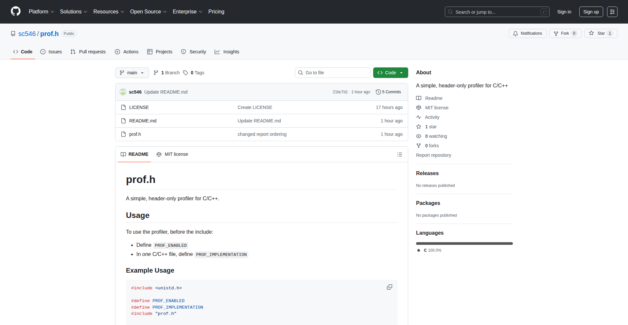
Task: Click the C language bar
Action: [x=464, y=244]
